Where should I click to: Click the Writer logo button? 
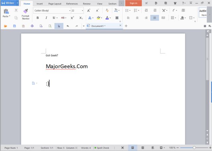(8, 3)
